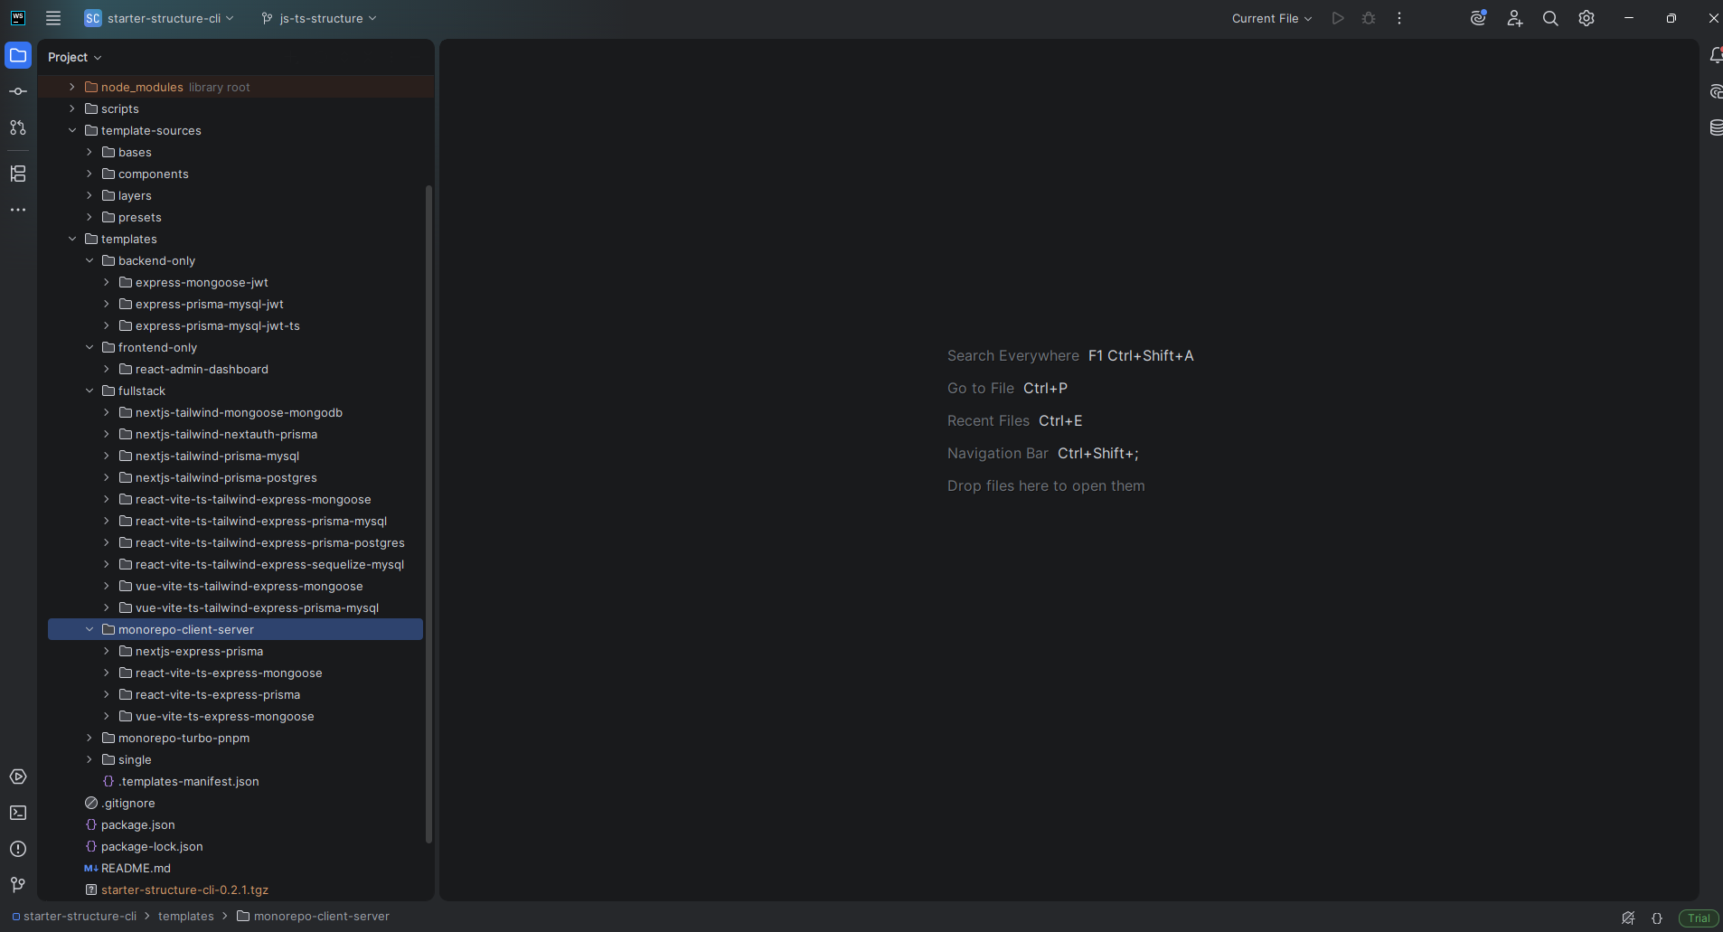The image size is (1723, 932).
Task: Open the Commit tool window
Action: coord(18,90)
